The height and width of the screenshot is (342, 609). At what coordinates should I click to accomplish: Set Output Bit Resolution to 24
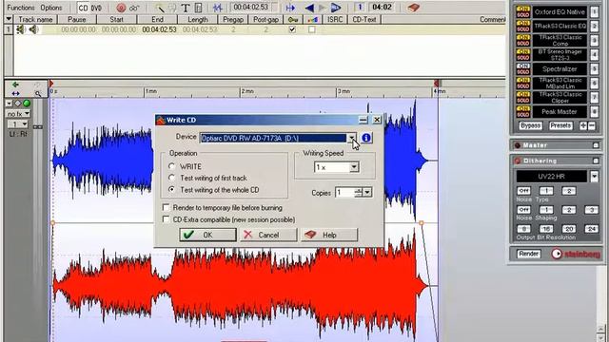[591, 229]
